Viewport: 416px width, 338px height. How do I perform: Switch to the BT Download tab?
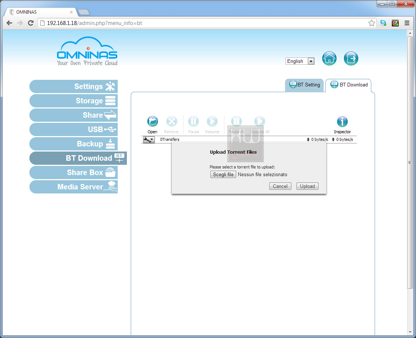click(348, 85)
